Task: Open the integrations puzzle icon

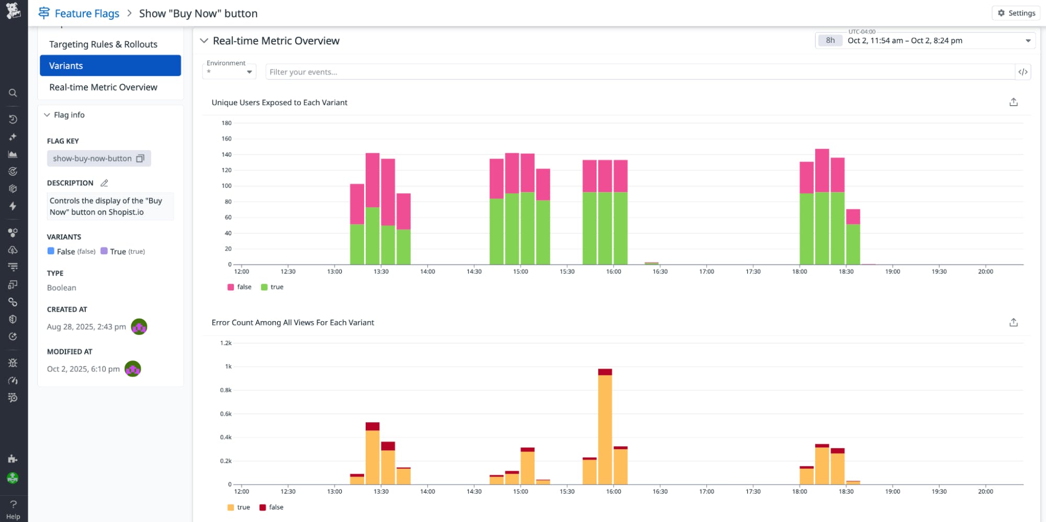Action: 13,459
